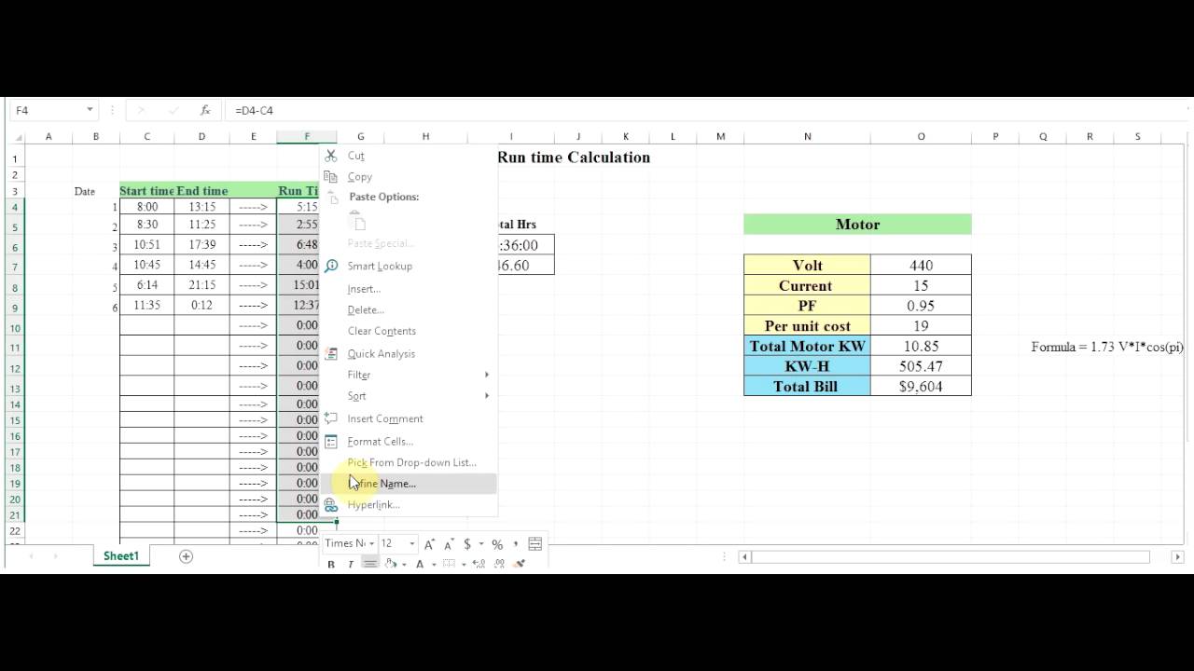Click Decrease Decimal icon in mini toolbar
Screen dimensions: 1194x671
coord(500,564)
